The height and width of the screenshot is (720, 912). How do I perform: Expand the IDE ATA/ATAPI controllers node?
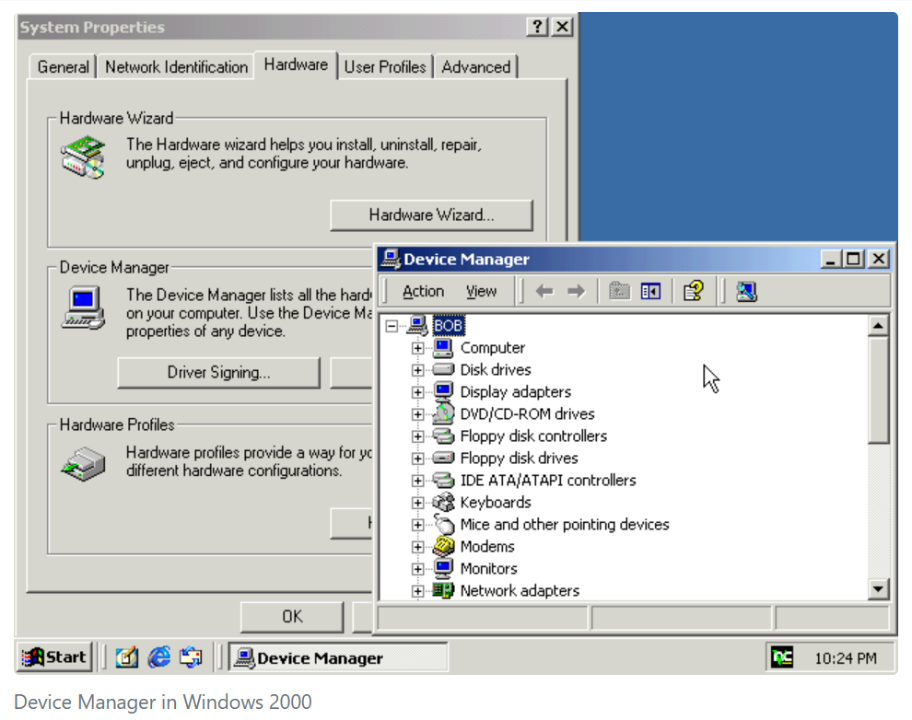(x=417, y=481)
